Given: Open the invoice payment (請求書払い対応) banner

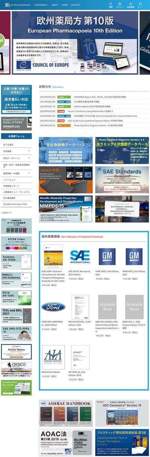Looking at the screenshot, I should (x=16, y=100).
